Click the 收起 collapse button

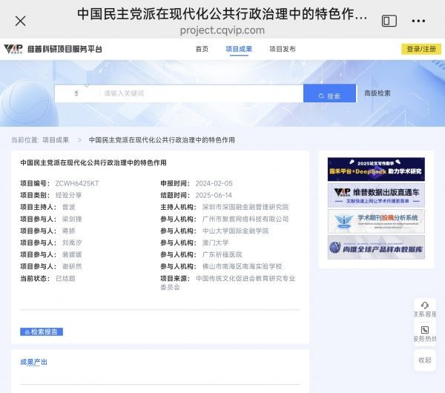coord(425,360)
